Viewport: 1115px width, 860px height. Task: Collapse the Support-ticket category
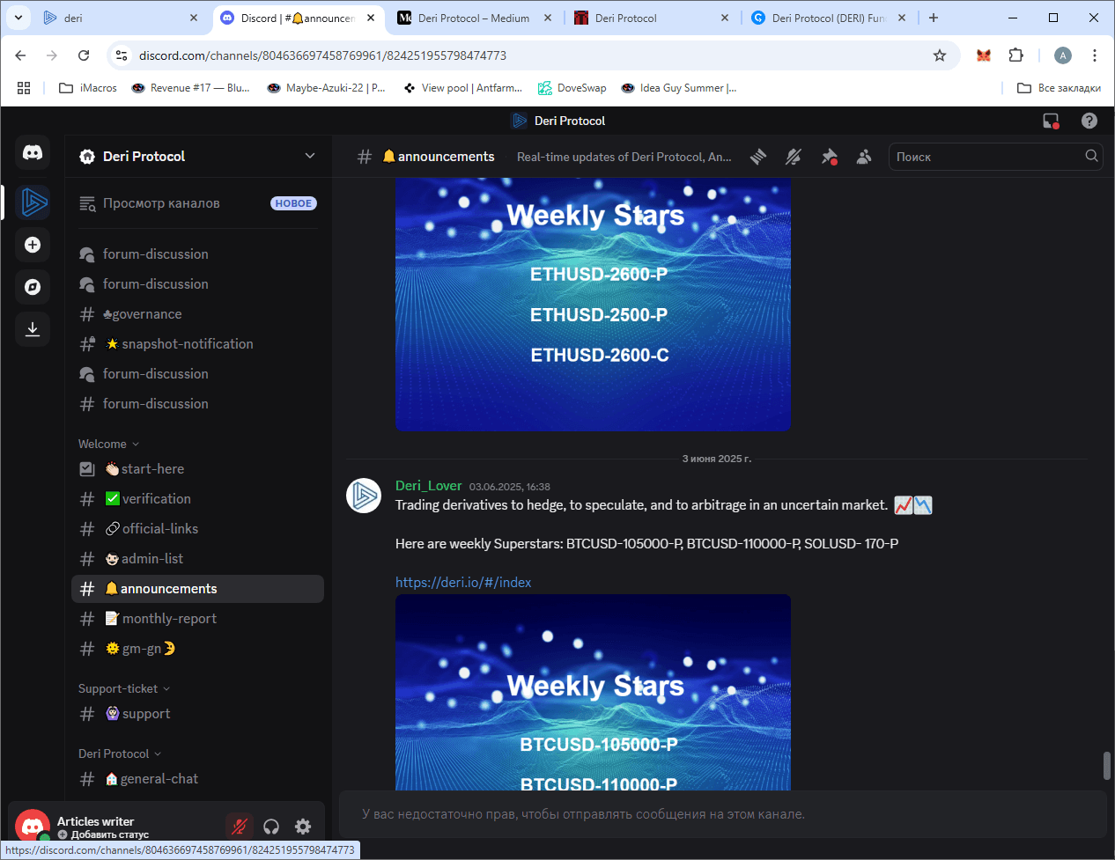(124, 688)
